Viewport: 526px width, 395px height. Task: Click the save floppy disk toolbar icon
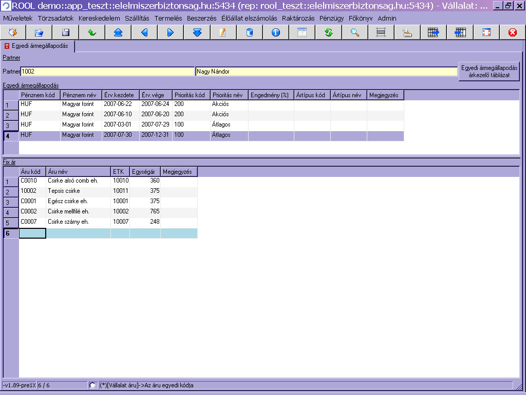[x=66, y=32]
